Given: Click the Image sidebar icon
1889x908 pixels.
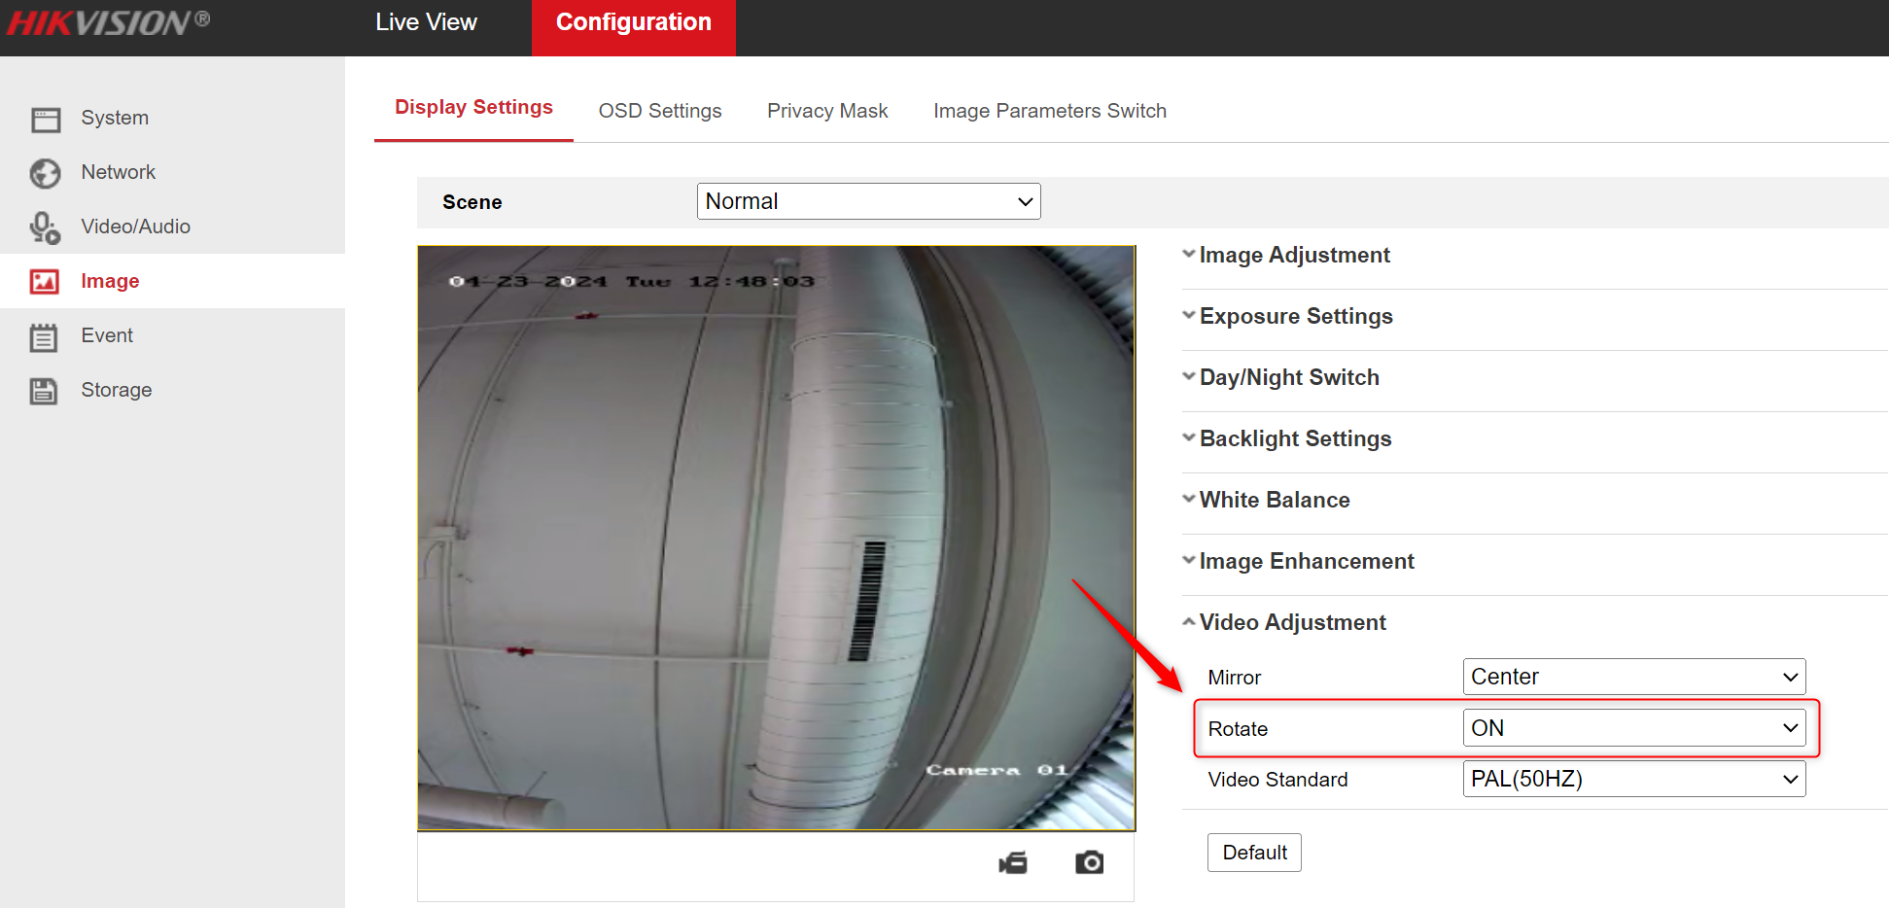Looking at the screenshot, I should [x=46, y=281].
